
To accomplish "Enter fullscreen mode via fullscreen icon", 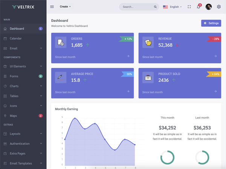I will (189, 7).
